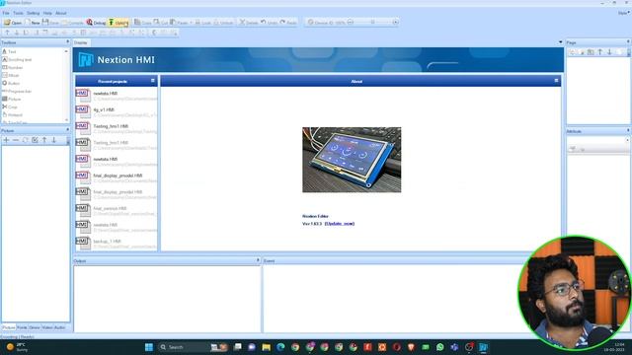This screenshot has width=632, height=355.
Task: Select the Progress bar component in Toolbox
Action: [17, 92]
